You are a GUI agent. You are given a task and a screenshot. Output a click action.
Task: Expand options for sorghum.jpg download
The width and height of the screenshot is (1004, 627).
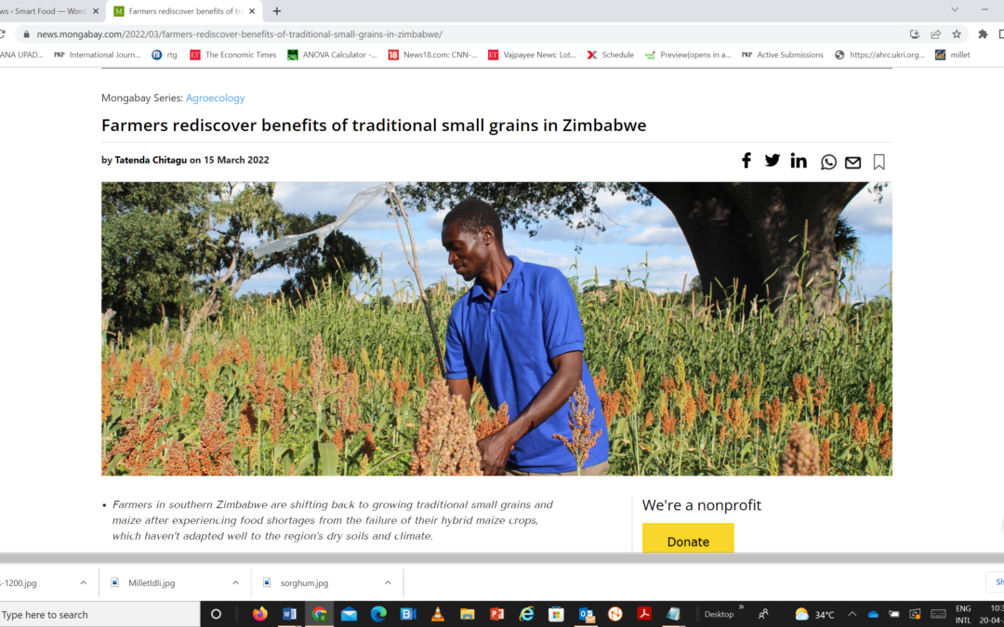pos(388,582)
